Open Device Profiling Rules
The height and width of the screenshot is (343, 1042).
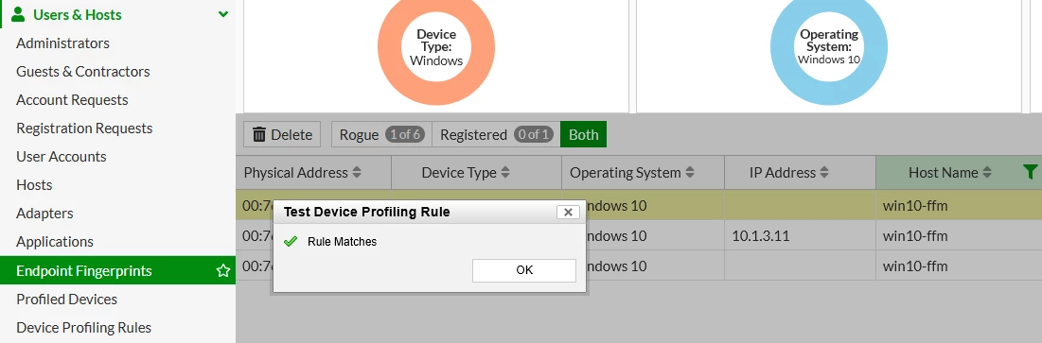(x=83, y=328)
